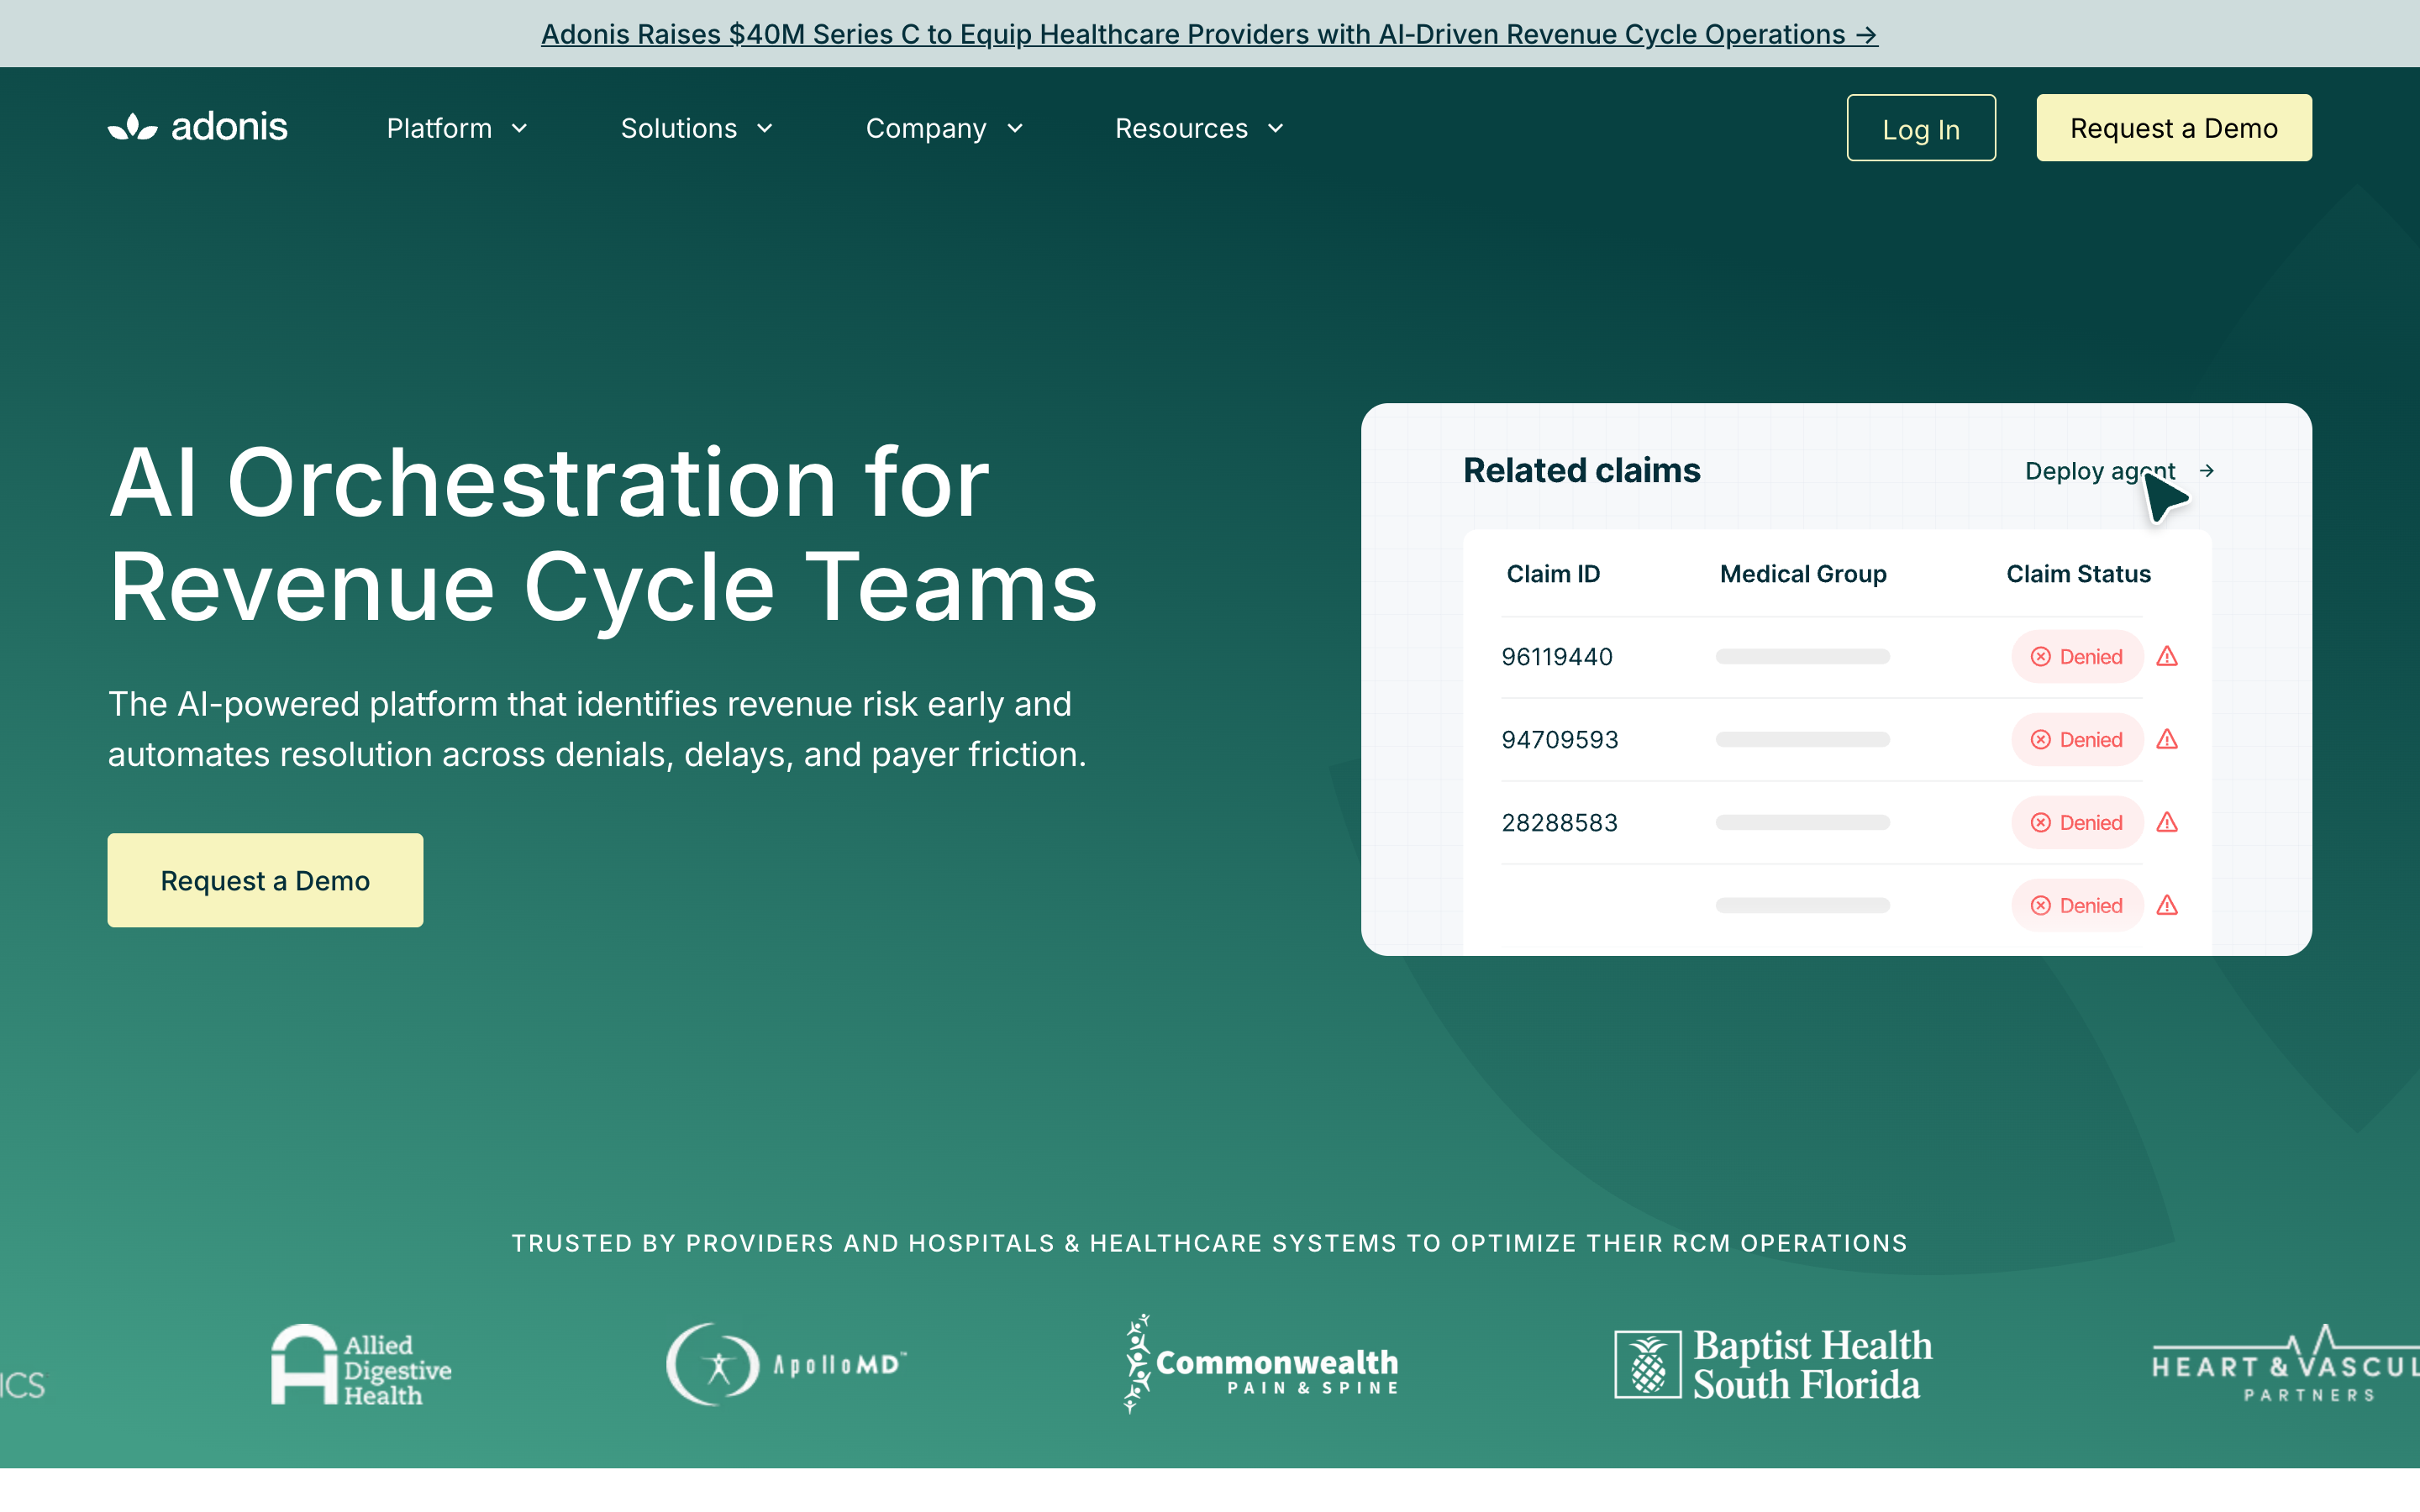Click the hero Request a Demo button
Viewport: 2420px width, 1512px height.
click(265, 880)
